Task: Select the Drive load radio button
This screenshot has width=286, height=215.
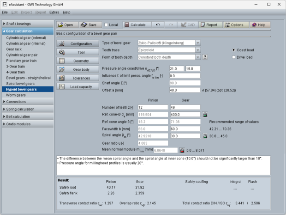Action: (234, 57)
